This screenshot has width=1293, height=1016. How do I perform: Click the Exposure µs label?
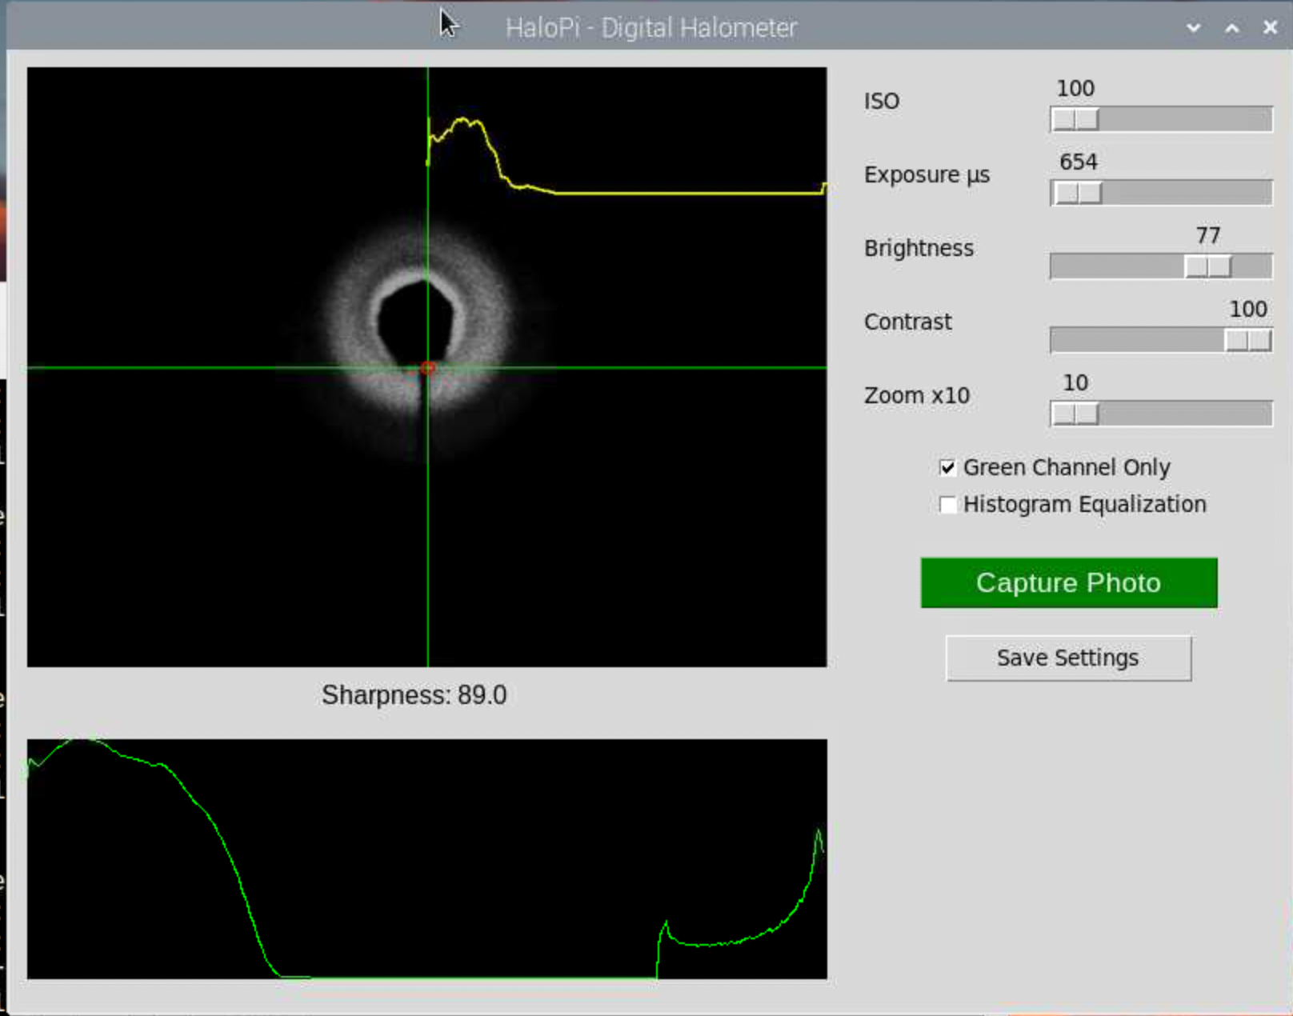click(x=927, y=175)
